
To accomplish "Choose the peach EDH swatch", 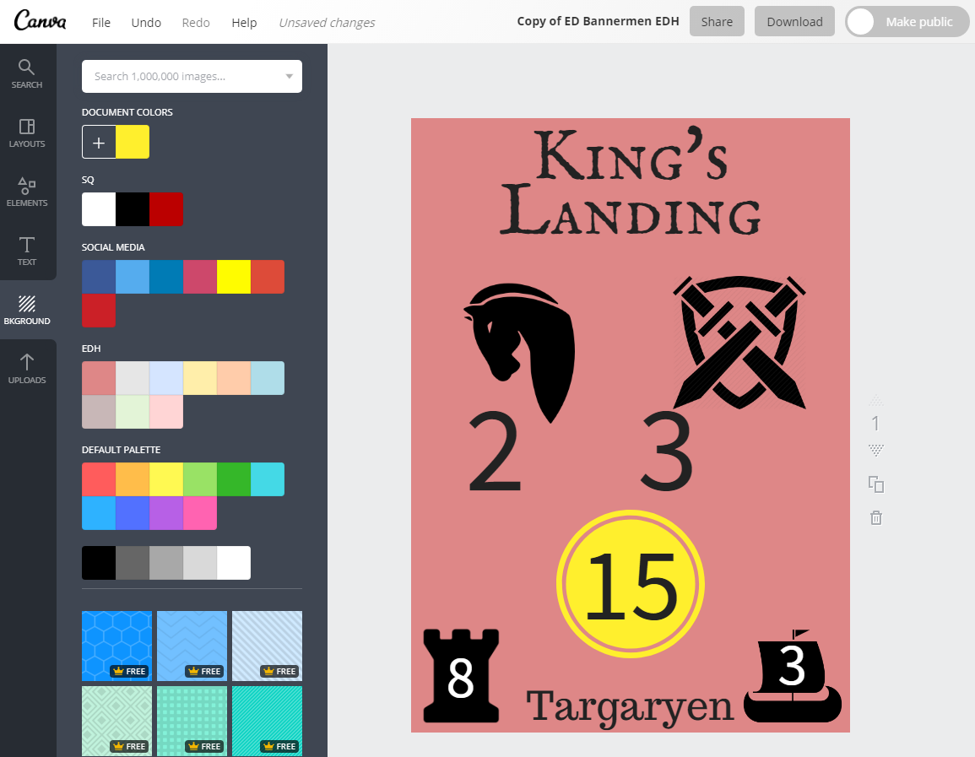I will click(234, 378).
